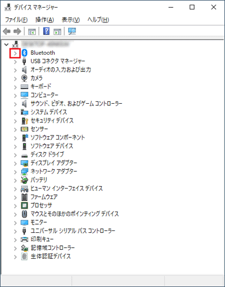Select the root computer name node
The image size is (225, 287).
45,44
